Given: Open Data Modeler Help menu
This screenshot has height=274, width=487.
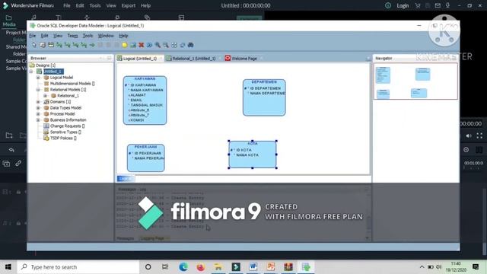Looking at the screenshot, I should [123, 36].
